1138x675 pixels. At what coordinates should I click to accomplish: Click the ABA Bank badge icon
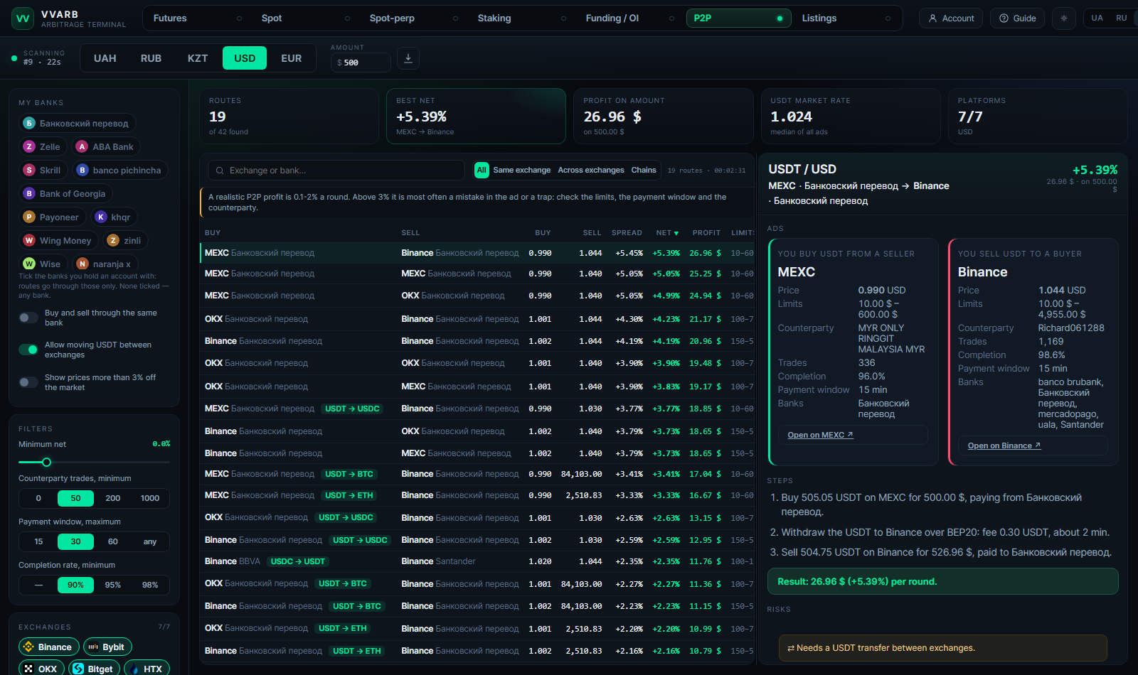point(83,147)
